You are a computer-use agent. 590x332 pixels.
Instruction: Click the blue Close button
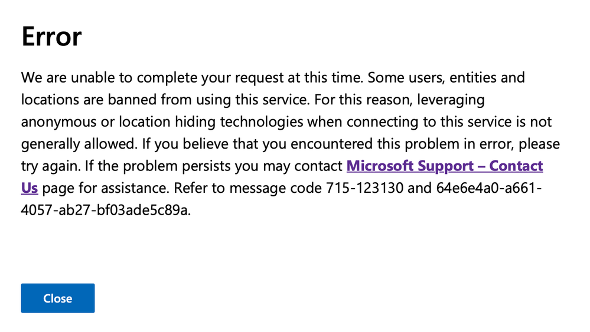[x=57, y=298]
